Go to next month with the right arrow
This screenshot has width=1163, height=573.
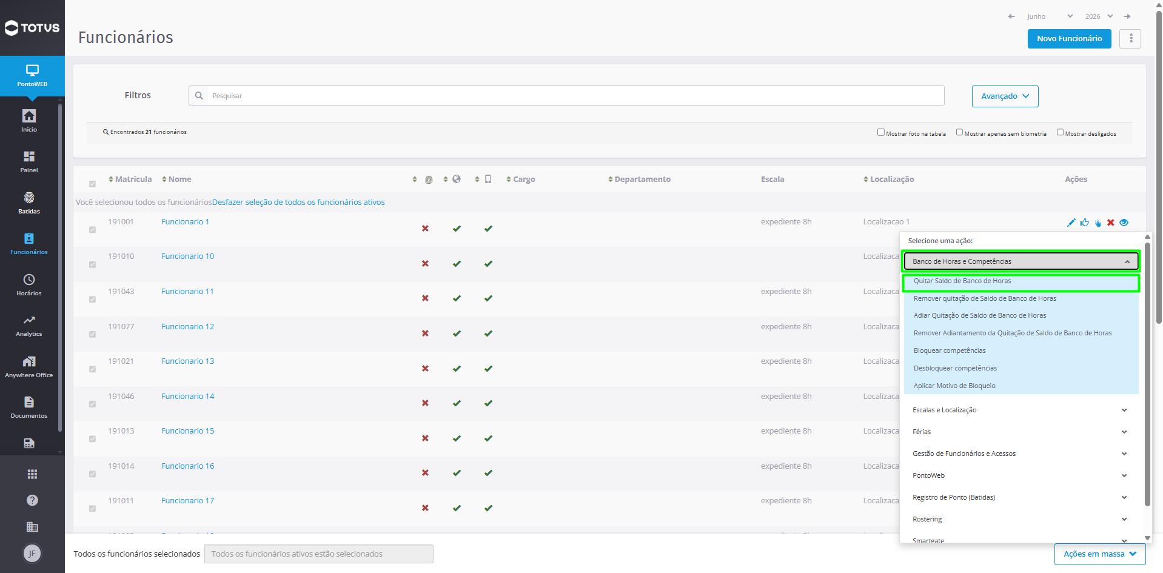pos(1127,16)
